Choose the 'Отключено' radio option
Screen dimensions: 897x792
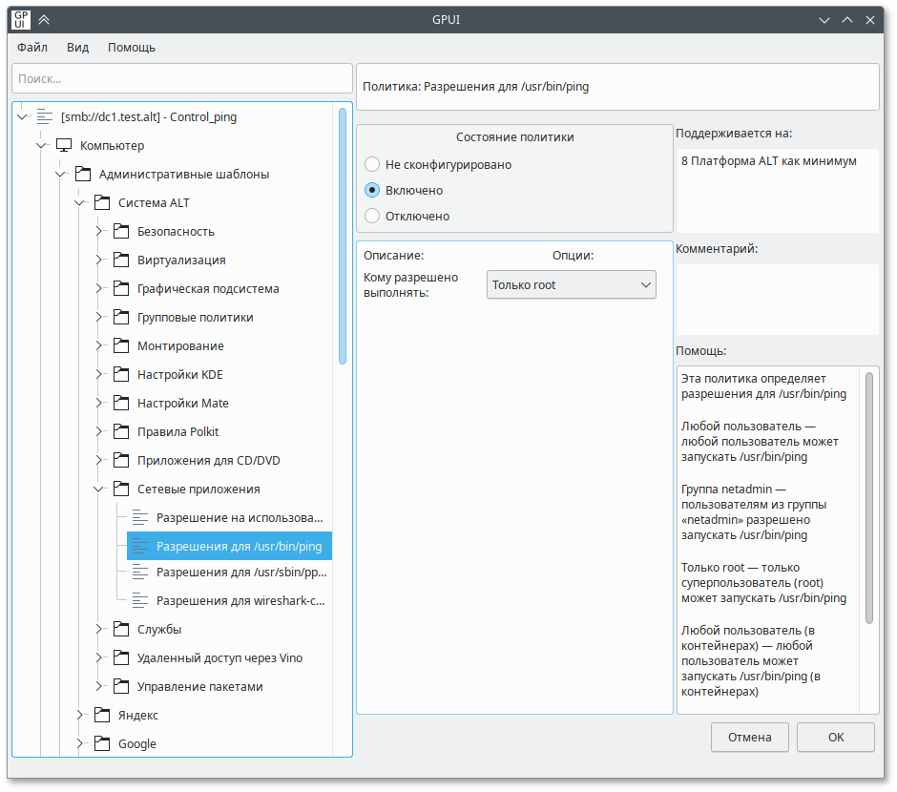pos(372,217)
